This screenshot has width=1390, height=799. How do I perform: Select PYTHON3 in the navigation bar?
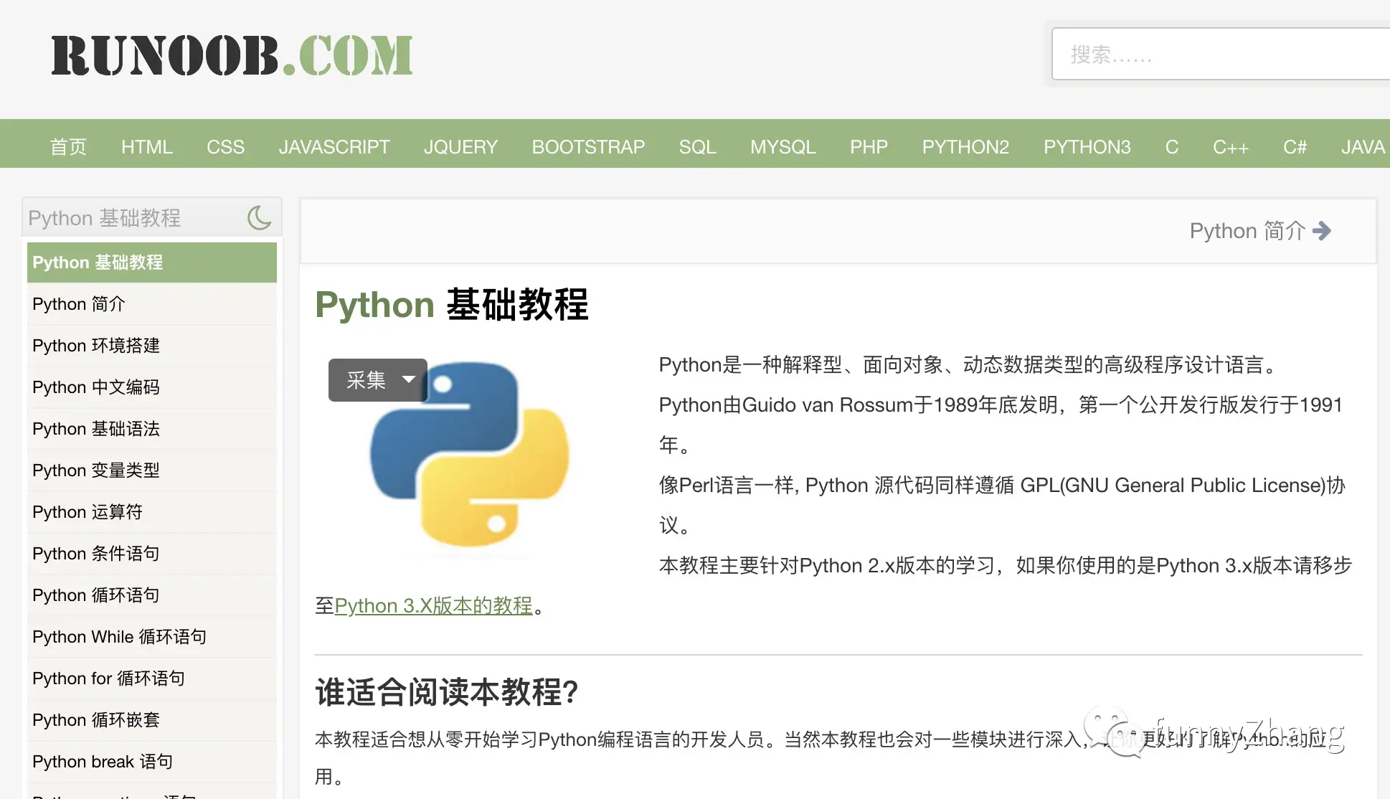[x=1087, y=147]
